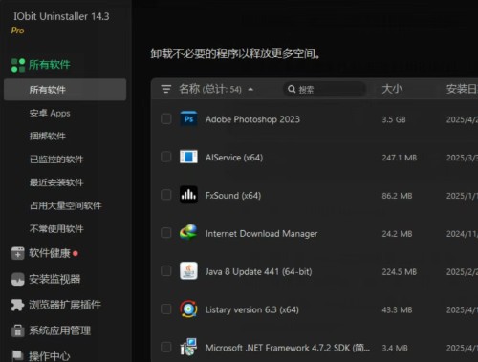Screen dimensions: 478x362
Task: Click the 24.2 MB size value
Action: point(397,234)
